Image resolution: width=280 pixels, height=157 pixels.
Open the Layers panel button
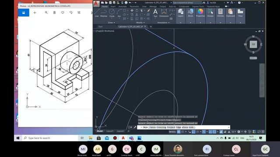tap(181, 13)
